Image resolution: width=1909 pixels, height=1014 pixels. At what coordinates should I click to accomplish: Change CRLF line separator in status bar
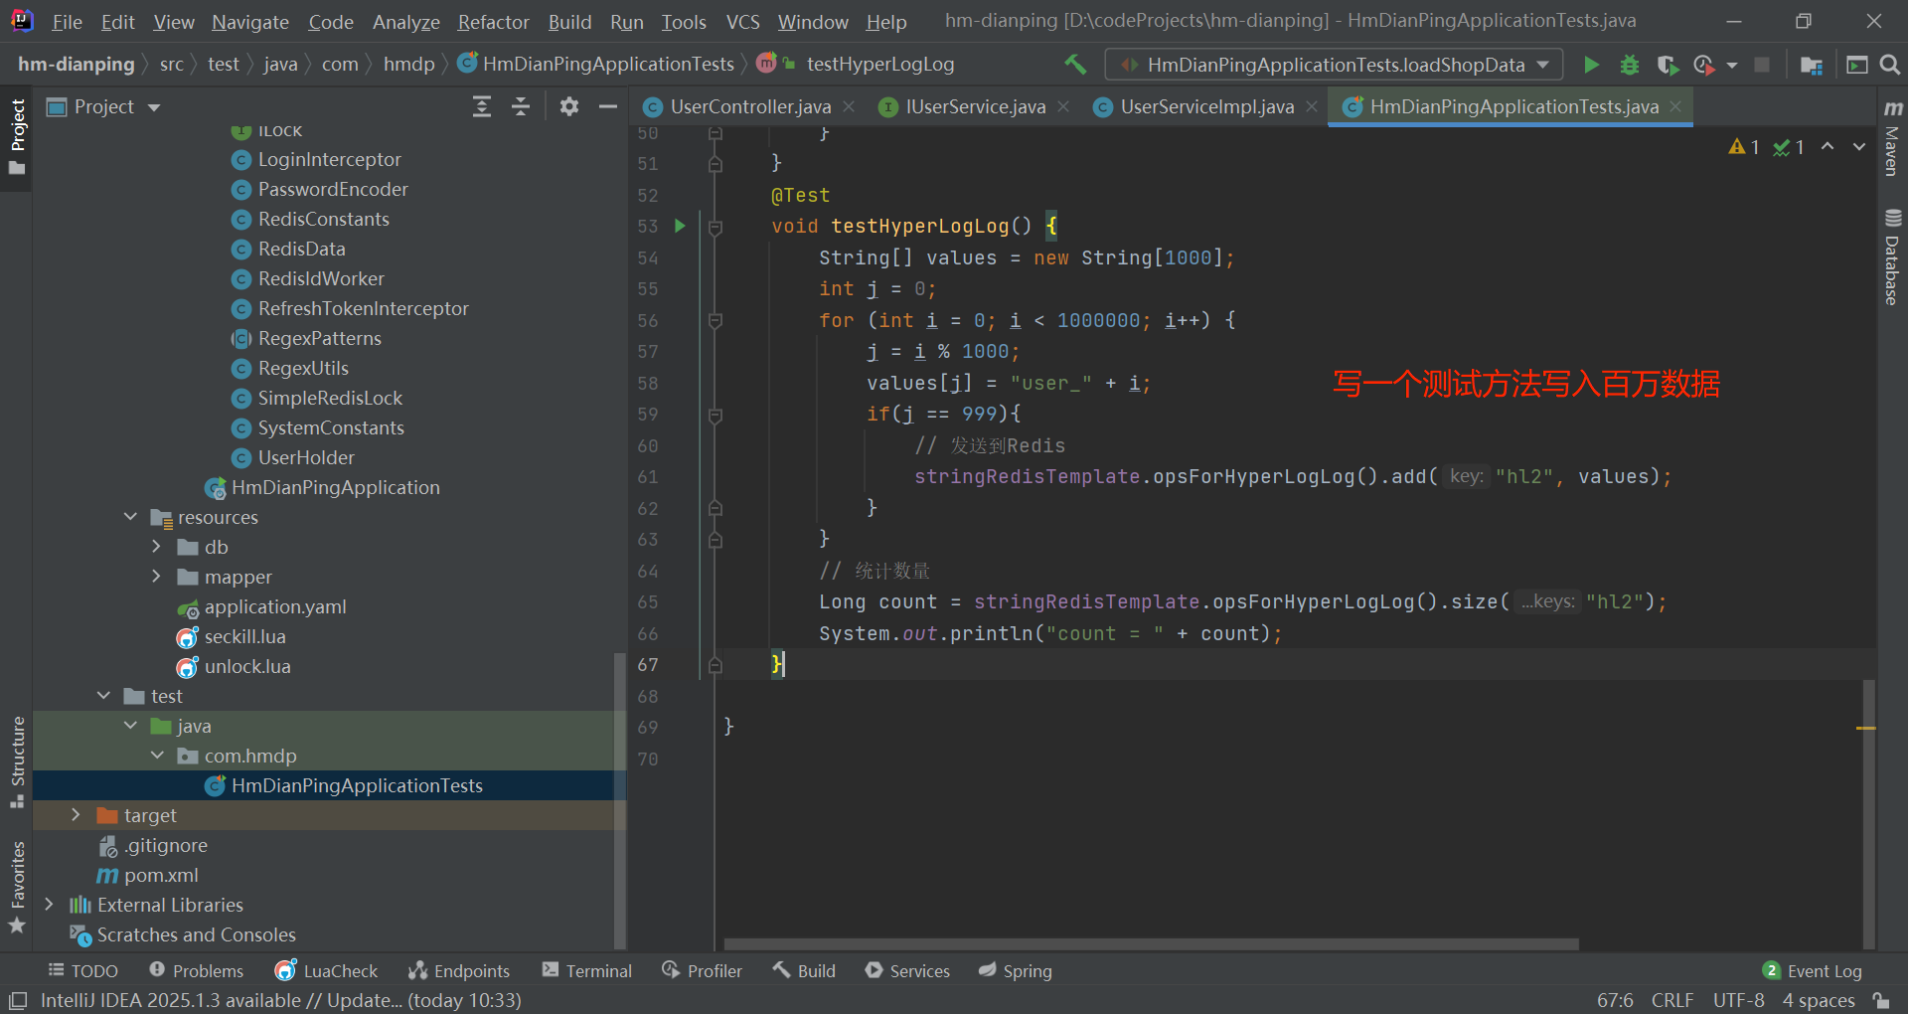(x=1672, y=1000)
